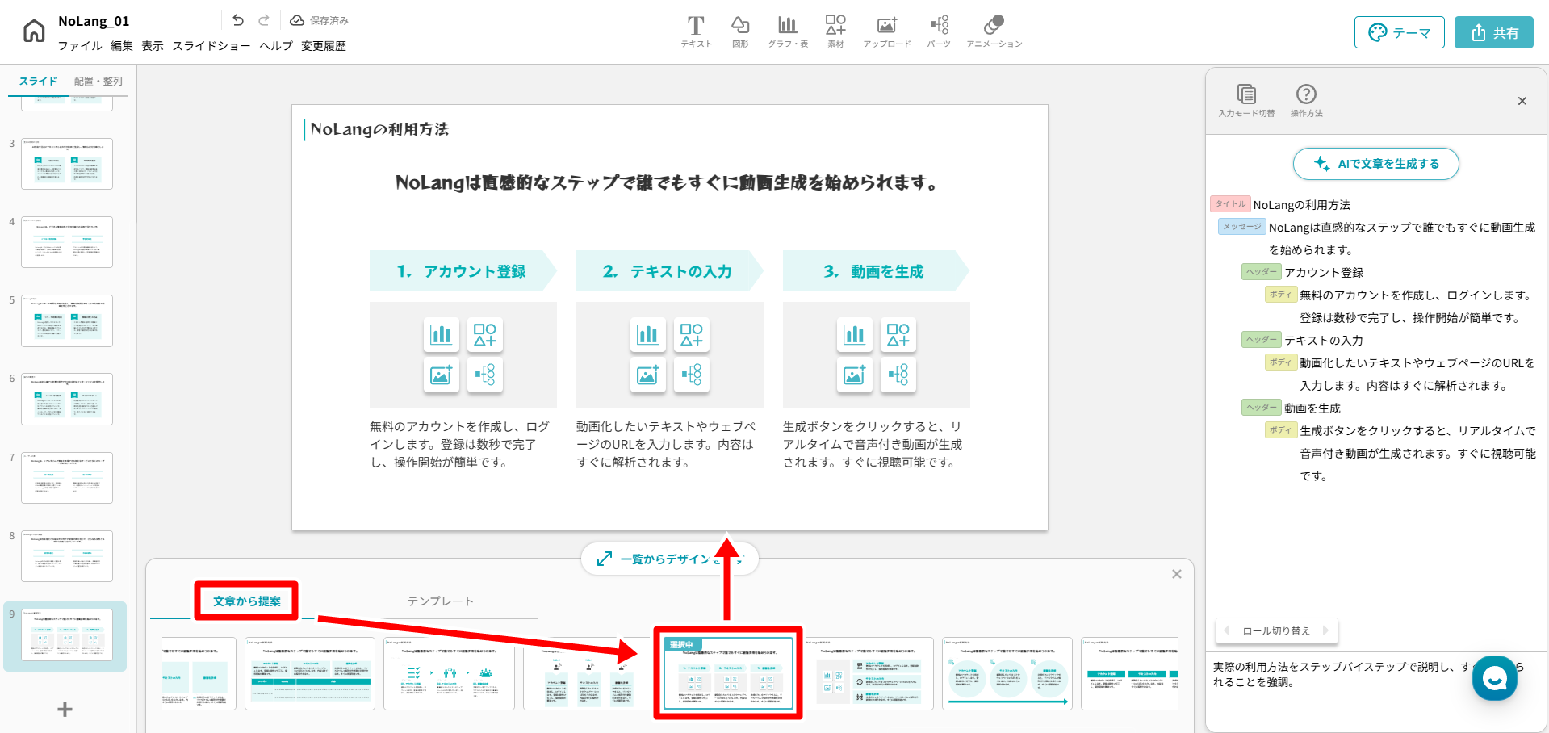Image resolution: width=1549 pixels, height=733 pixels.
Task: Select the 2. テキストの入力 step header
Action: [669, 271]
